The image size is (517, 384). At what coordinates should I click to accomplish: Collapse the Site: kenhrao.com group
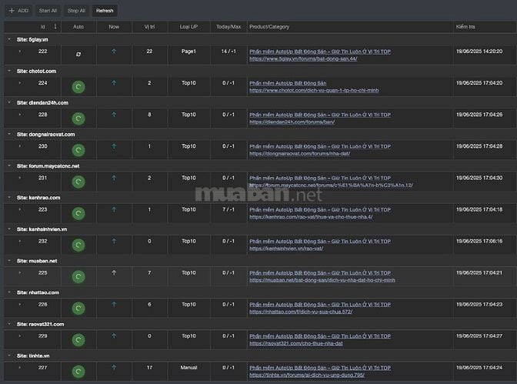pos(8,197)
